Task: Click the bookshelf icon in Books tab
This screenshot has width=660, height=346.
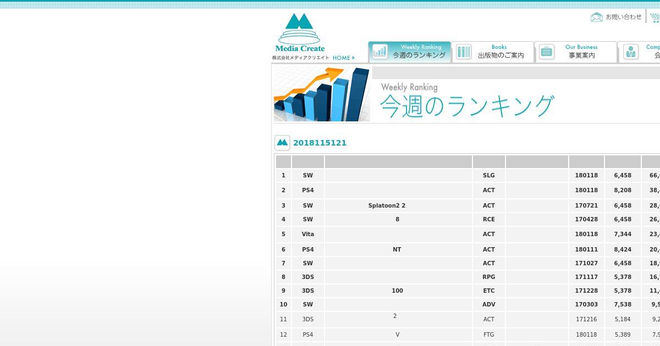Action: tap(464, 52)
